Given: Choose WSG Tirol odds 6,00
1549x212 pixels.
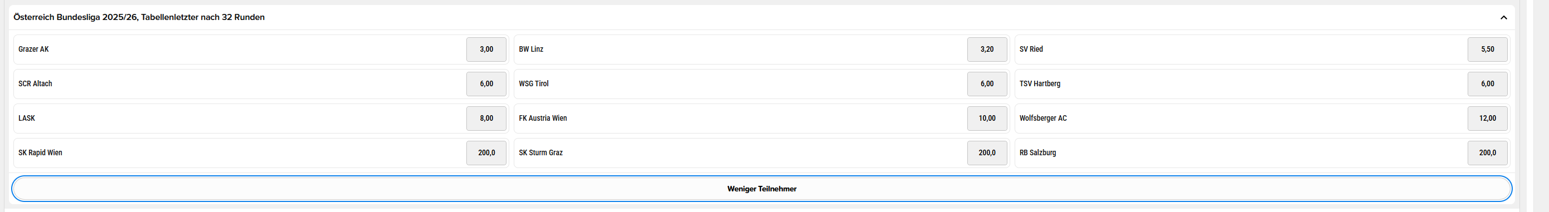Looking at the screenshot, I should click(x=987, y=84).
